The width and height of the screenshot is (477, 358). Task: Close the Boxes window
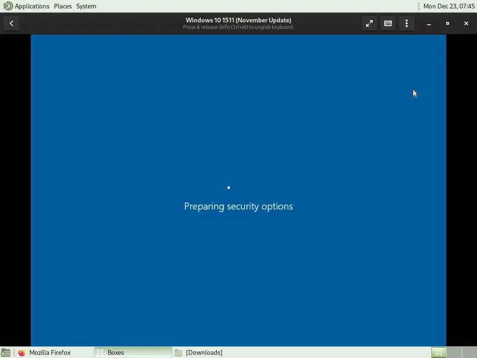coord(466,23)
